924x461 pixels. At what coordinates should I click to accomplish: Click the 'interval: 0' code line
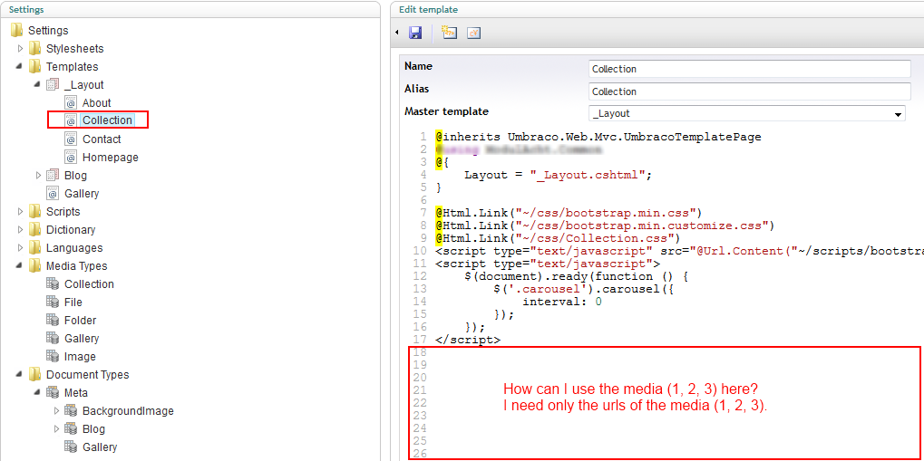(563, 302)
